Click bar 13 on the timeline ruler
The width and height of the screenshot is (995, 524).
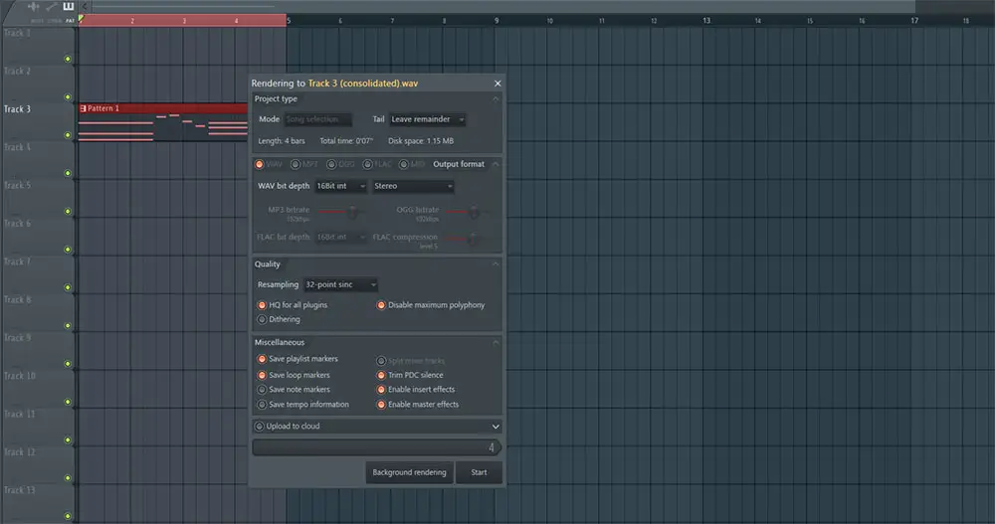706,20
